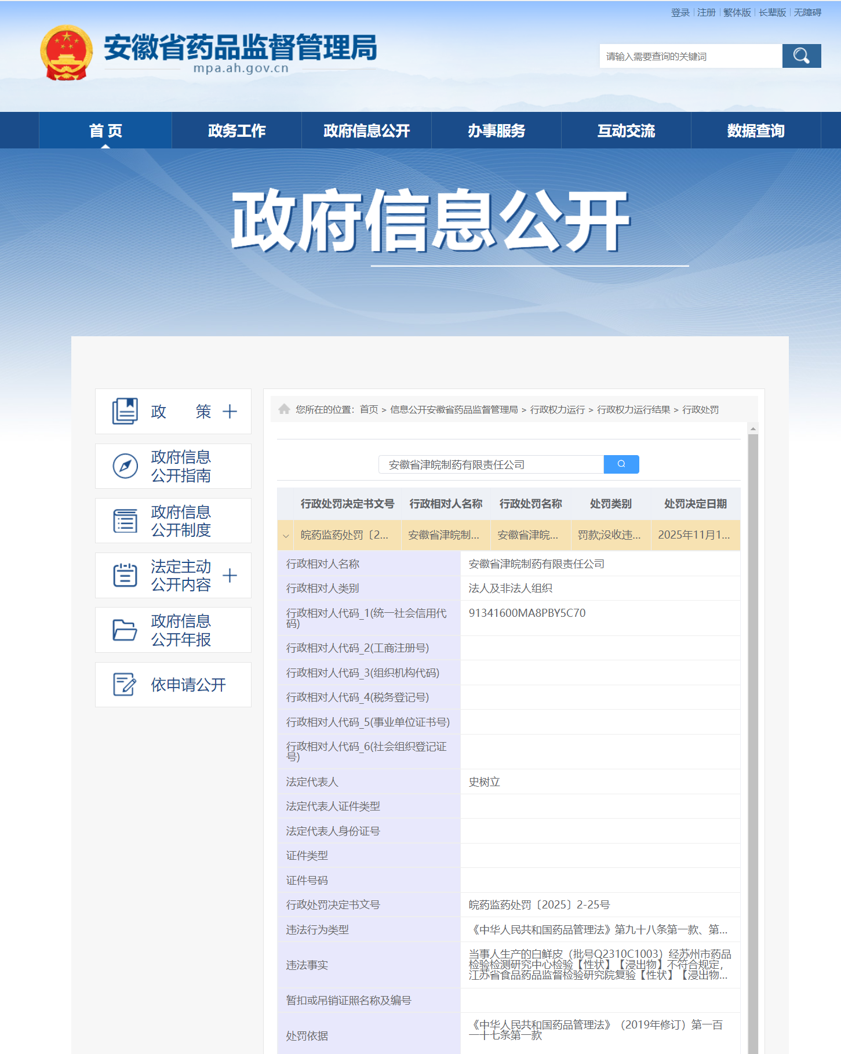Click the credit code 91341600MA8PBY5C70
The image size is (841, 1054).
[x=527, y=613]
